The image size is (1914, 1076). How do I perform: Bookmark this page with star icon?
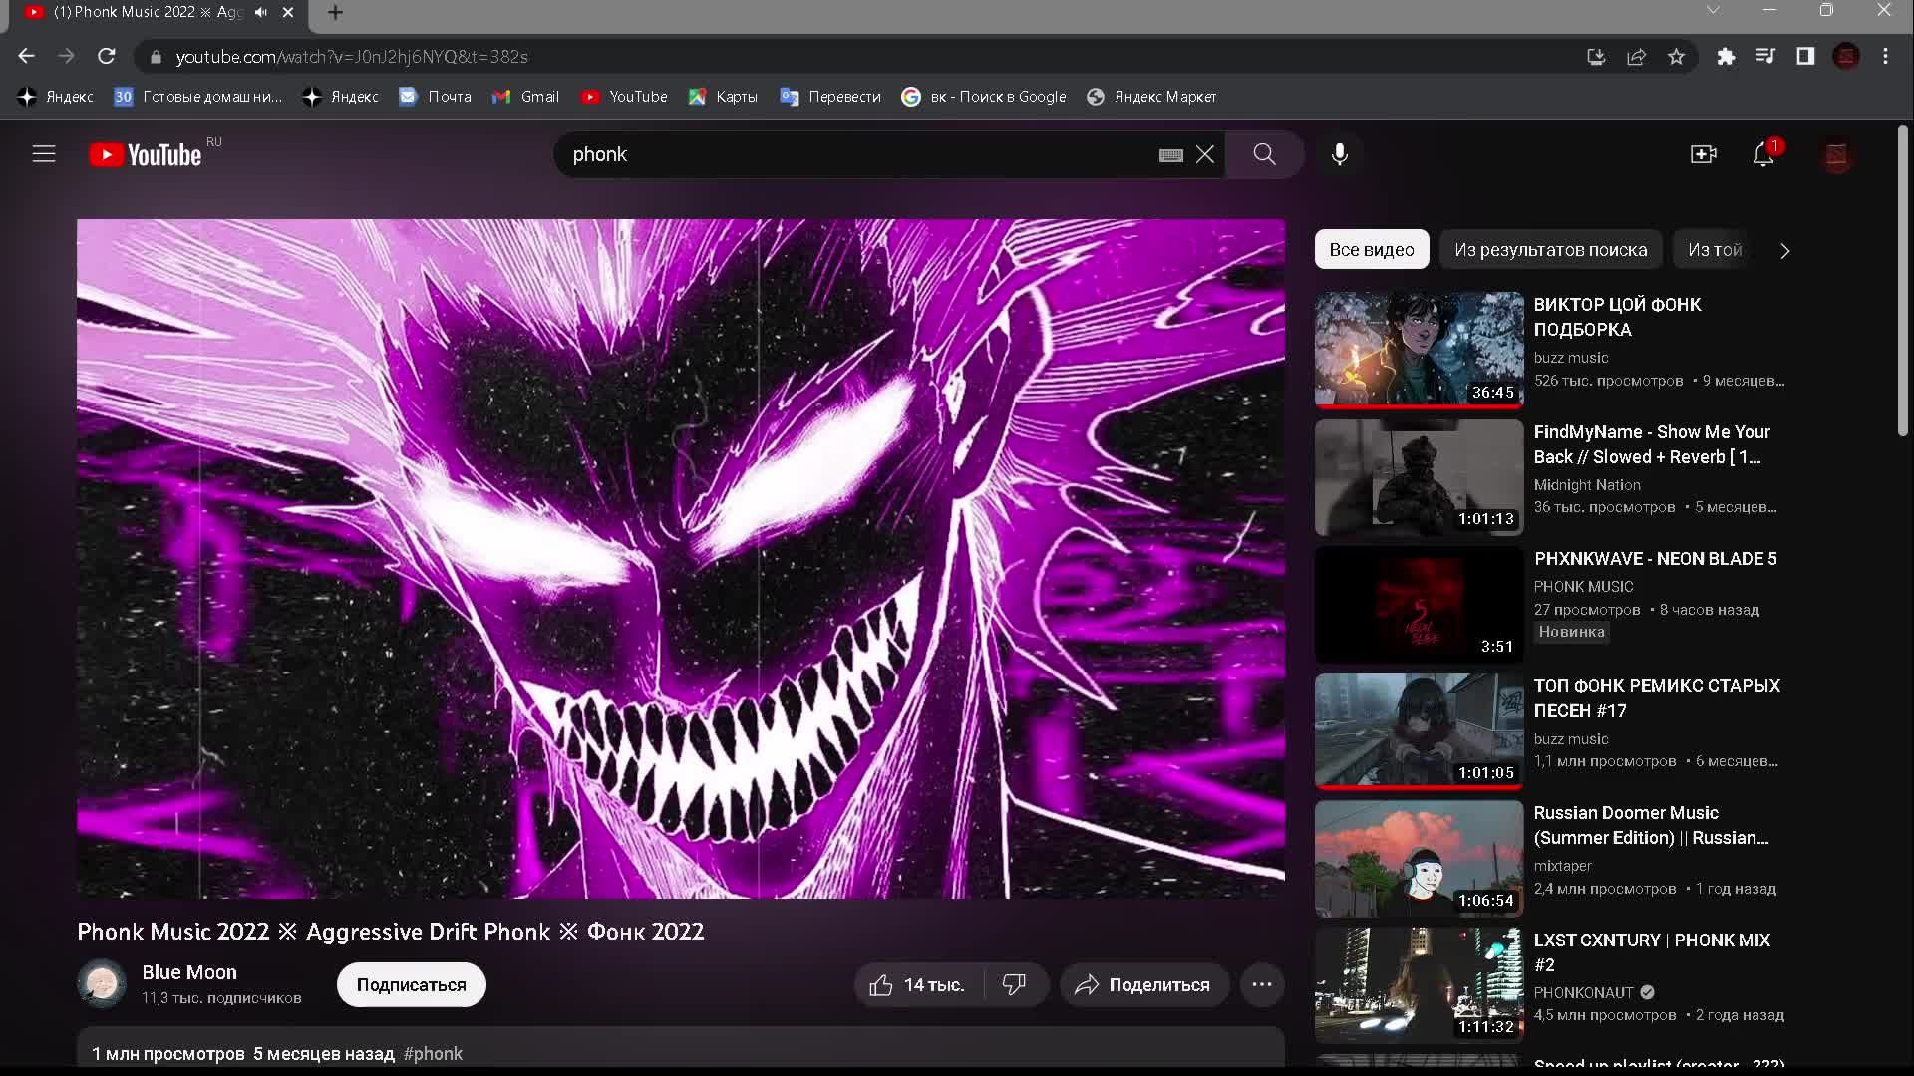[1676, 57]
